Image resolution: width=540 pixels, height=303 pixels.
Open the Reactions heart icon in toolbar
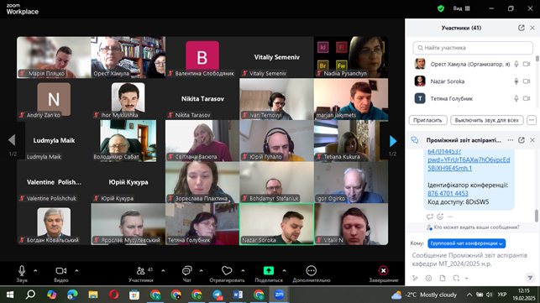227,271
